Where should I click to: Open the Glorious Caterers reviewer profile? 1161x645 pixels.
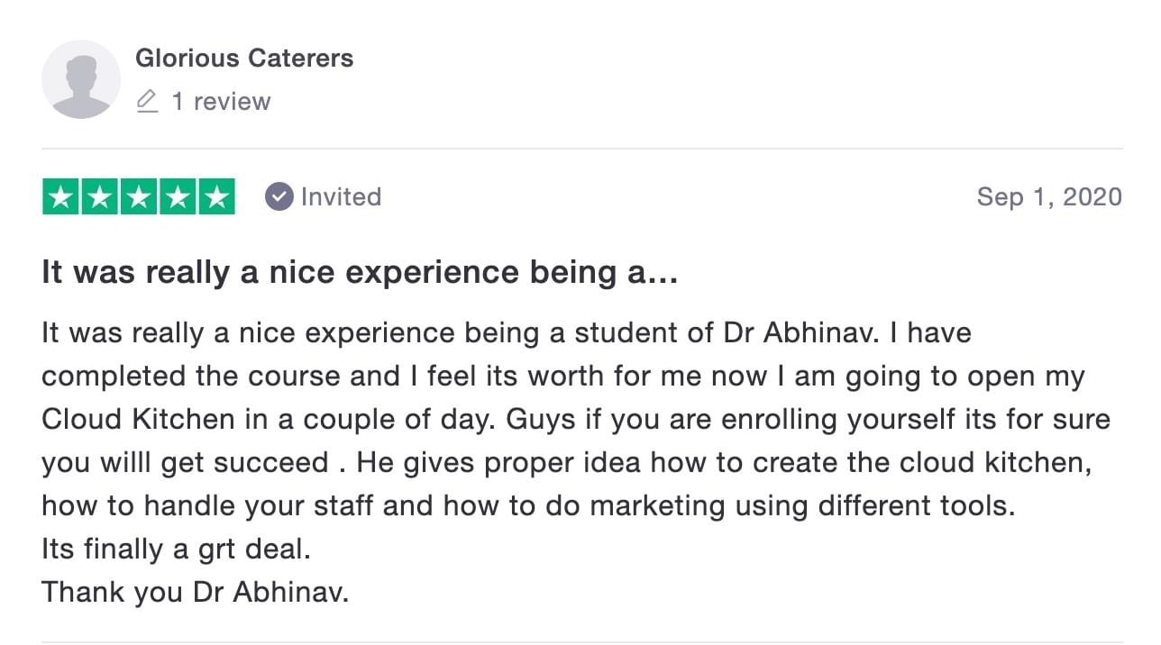244,59
